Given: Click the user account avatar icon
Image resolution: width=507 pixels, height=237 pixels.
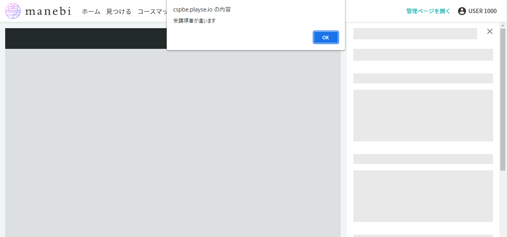Looking at the screenshot, I should click(x=462, y=11).
